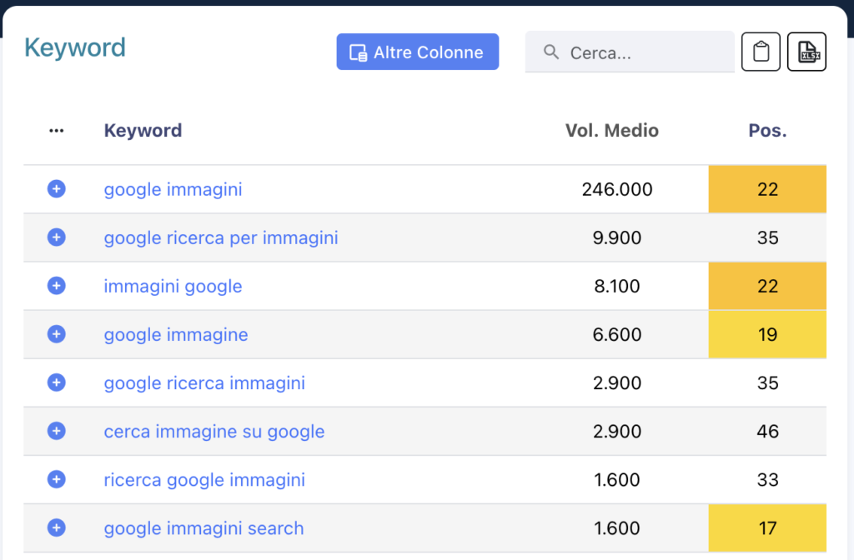Click plus icon beside 'google ricerca immagini'

(x=56, y=382)
